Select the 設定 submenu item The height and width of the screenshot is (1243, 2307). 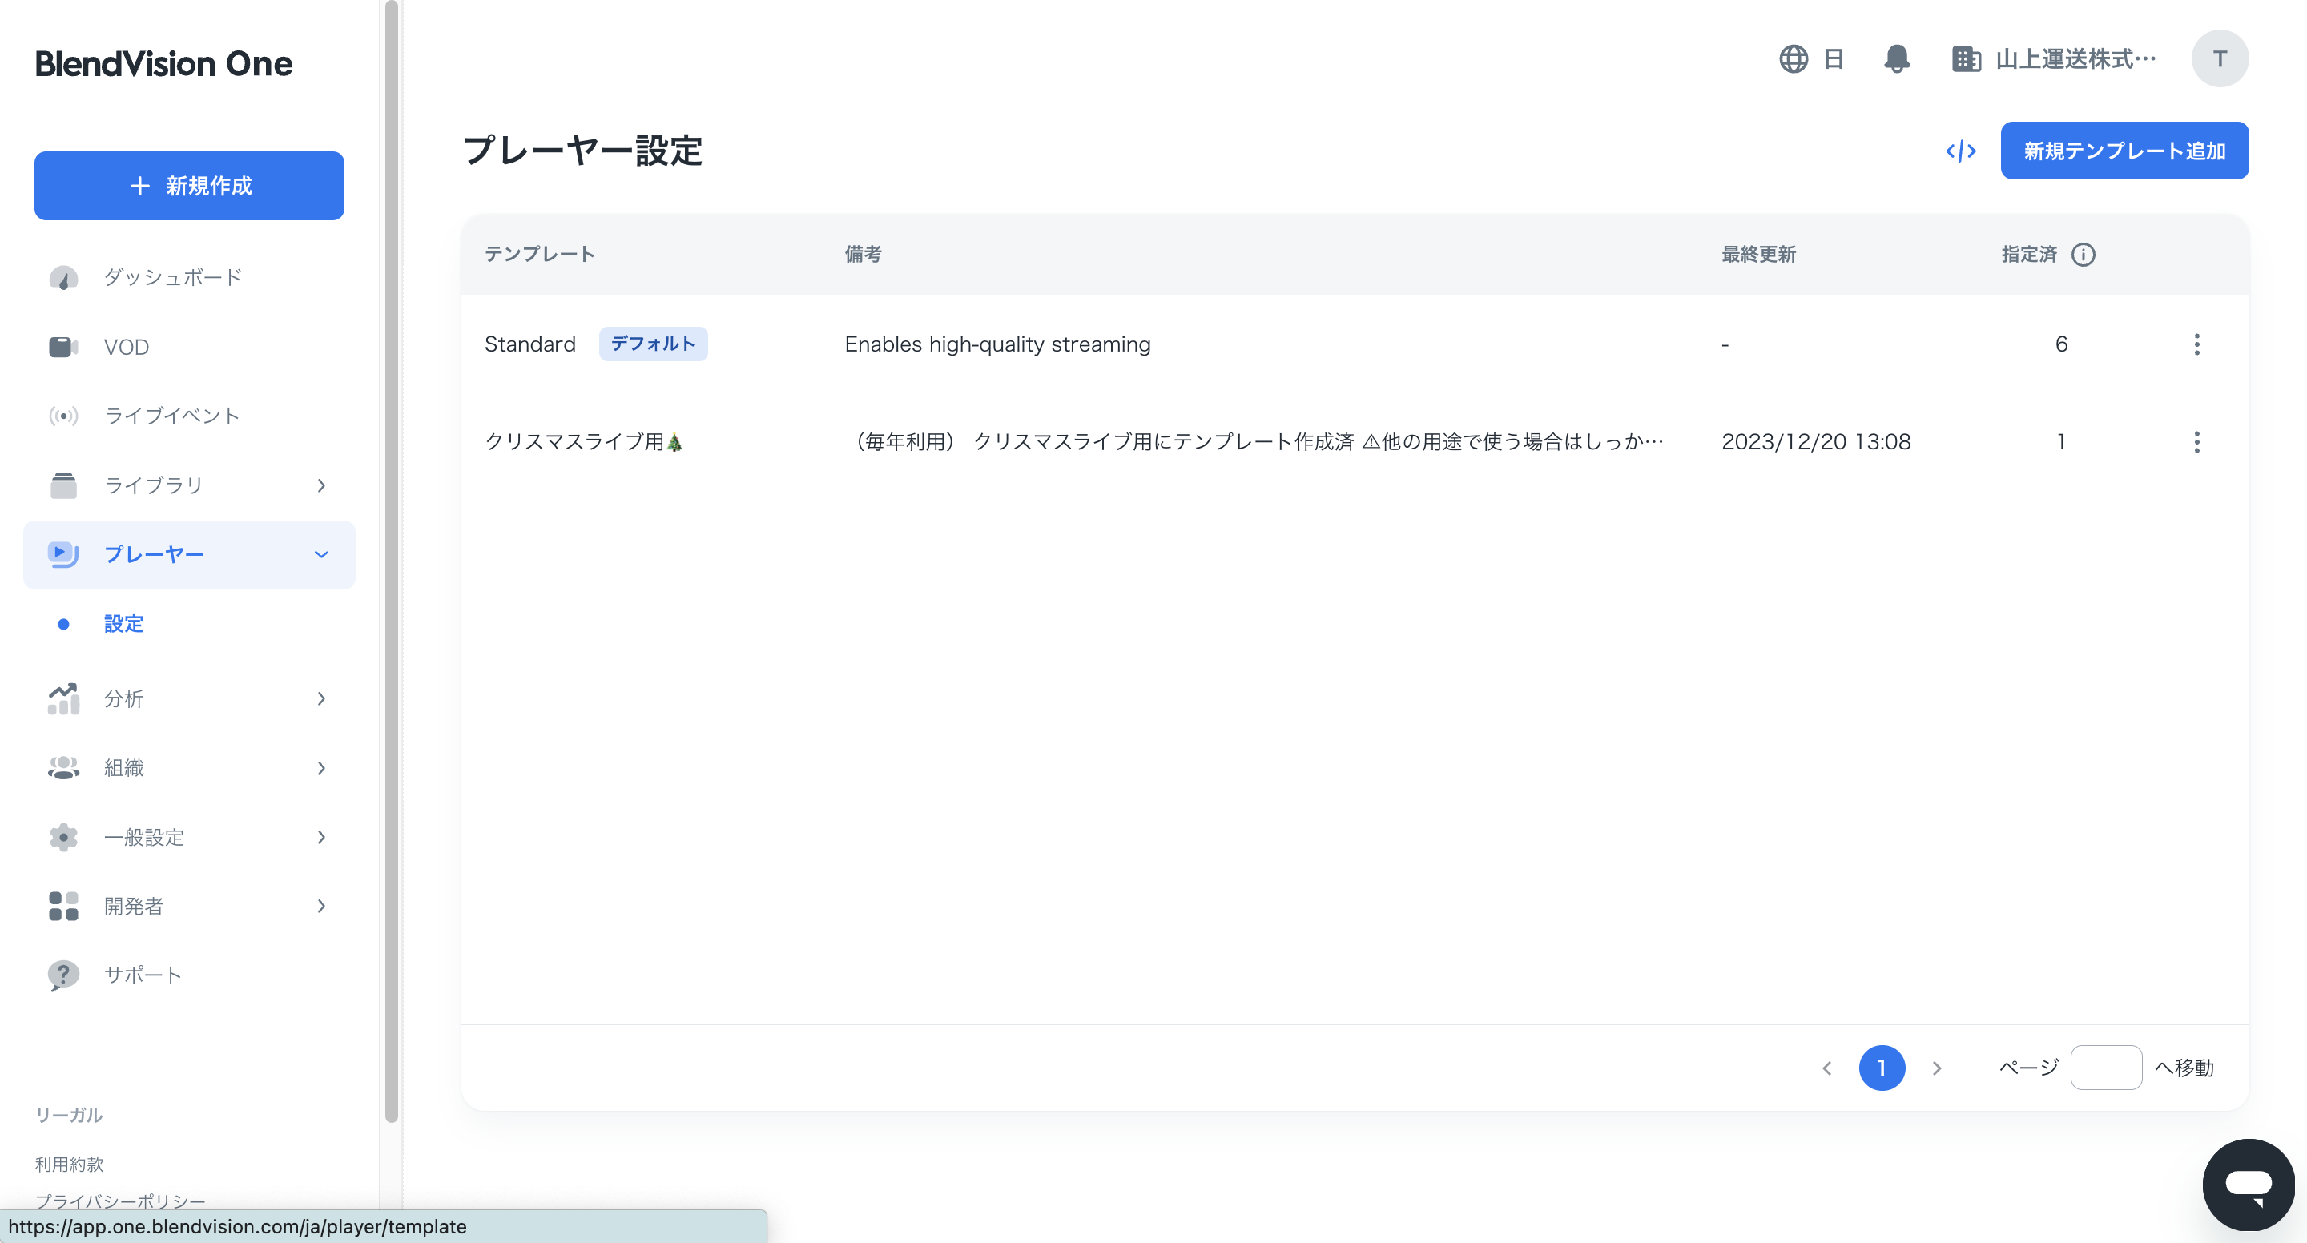pyautogui.click(x=123, y=623)
